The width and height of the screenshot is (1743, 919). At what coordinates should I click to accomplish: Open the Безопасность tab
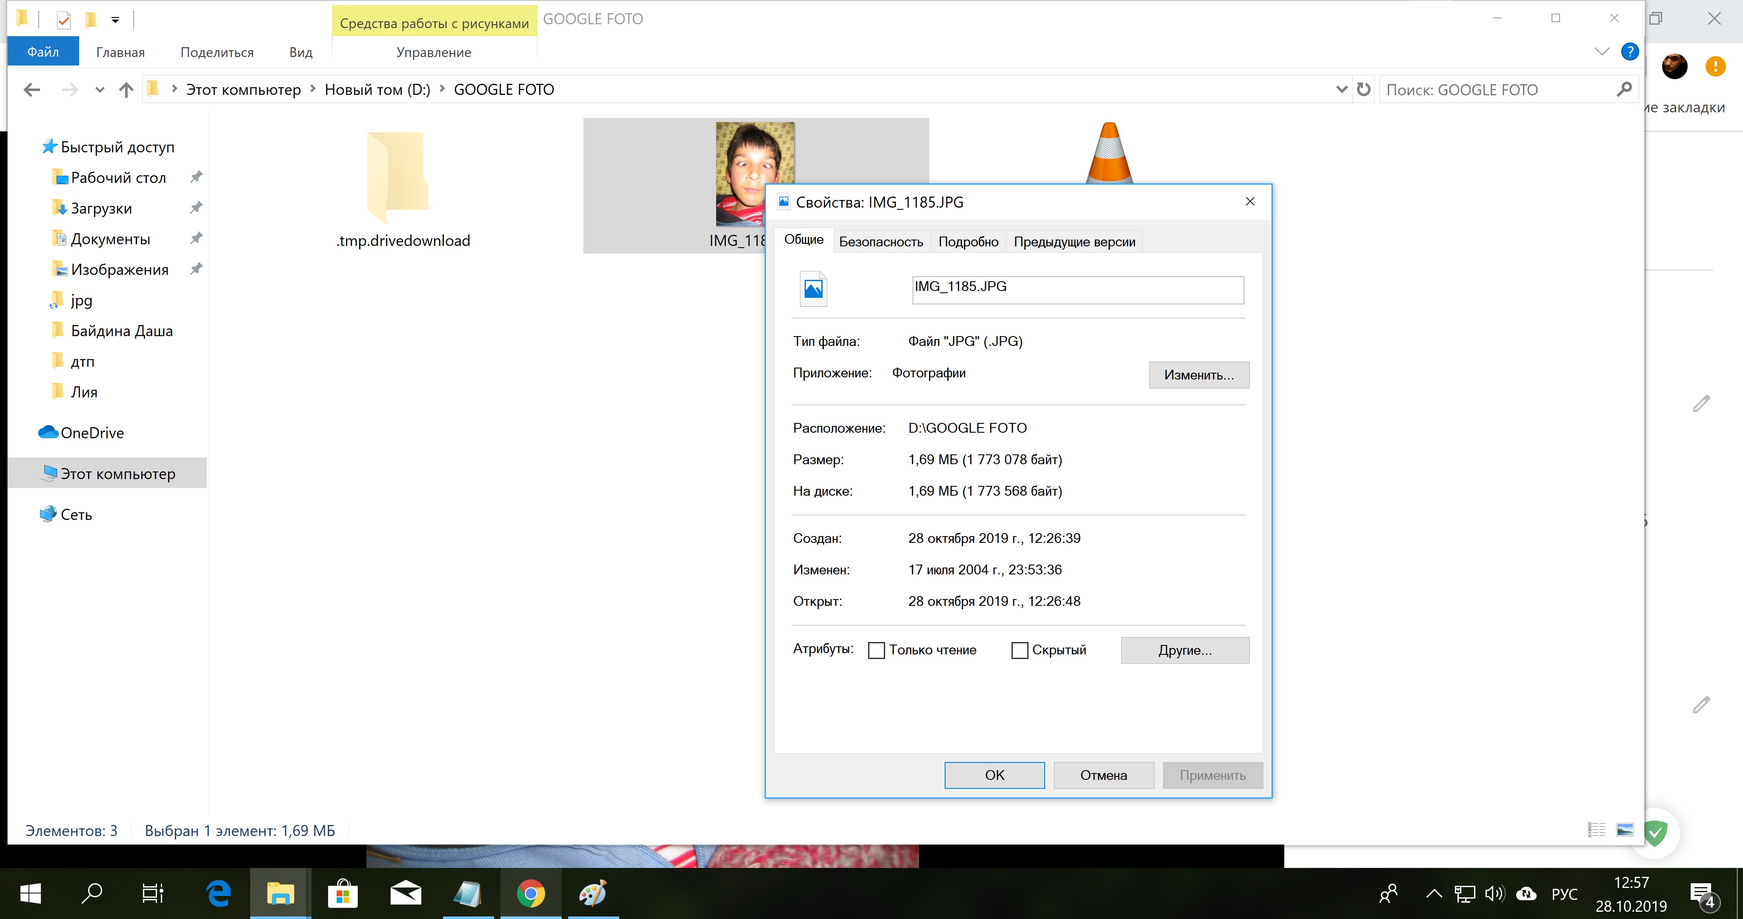click(x=880, y=242)
